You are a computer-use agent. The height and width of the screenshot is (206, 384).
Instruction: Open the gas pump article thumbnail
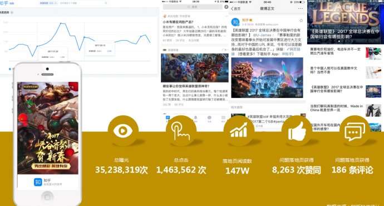373,53
